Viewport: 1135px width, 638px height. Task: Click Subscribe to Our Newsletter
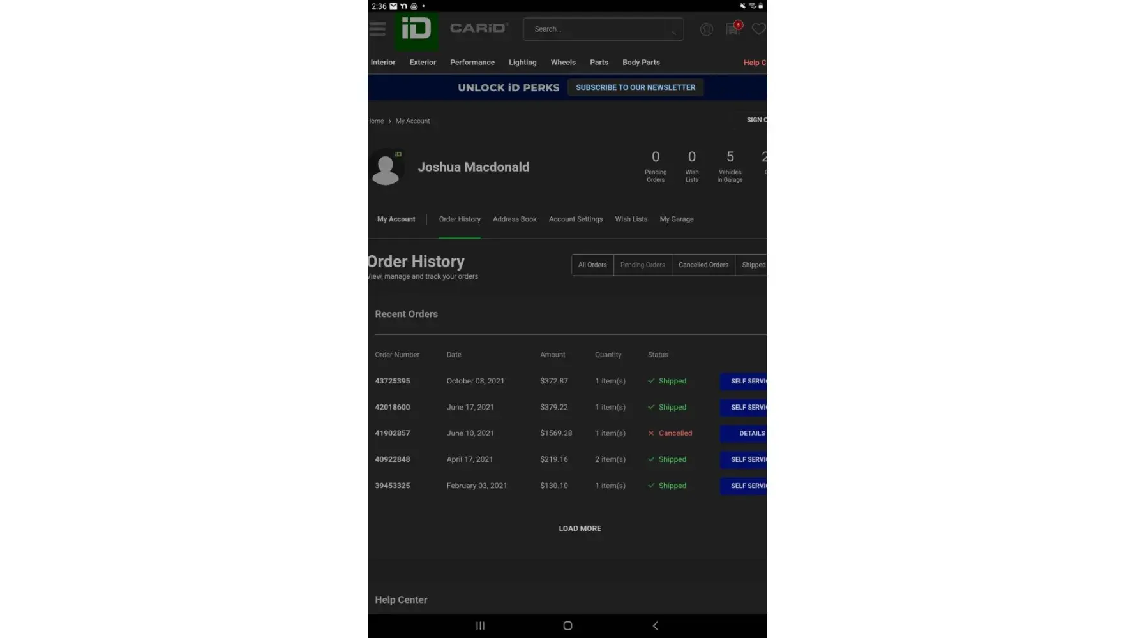tap(636, 87)
